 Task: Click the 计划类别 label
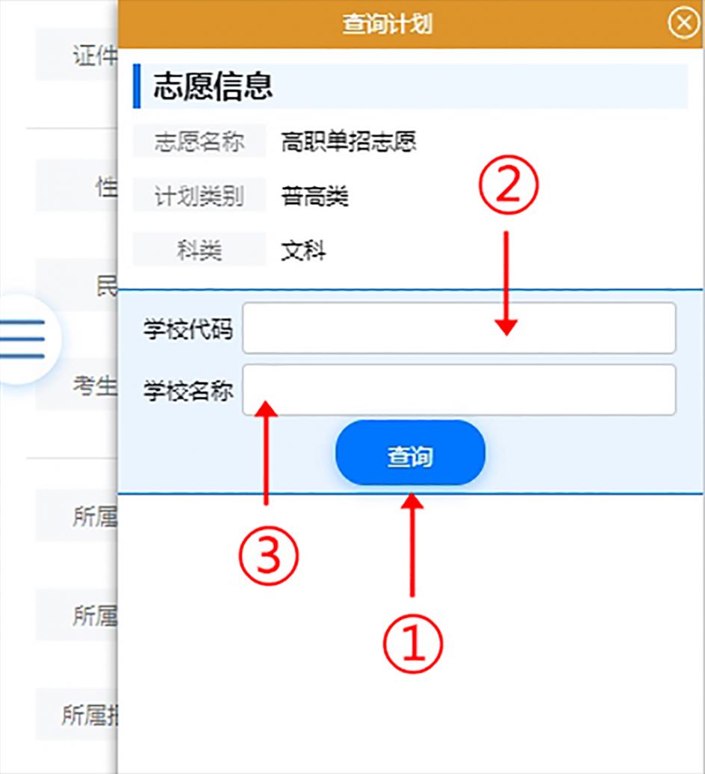tap(199, 196)
